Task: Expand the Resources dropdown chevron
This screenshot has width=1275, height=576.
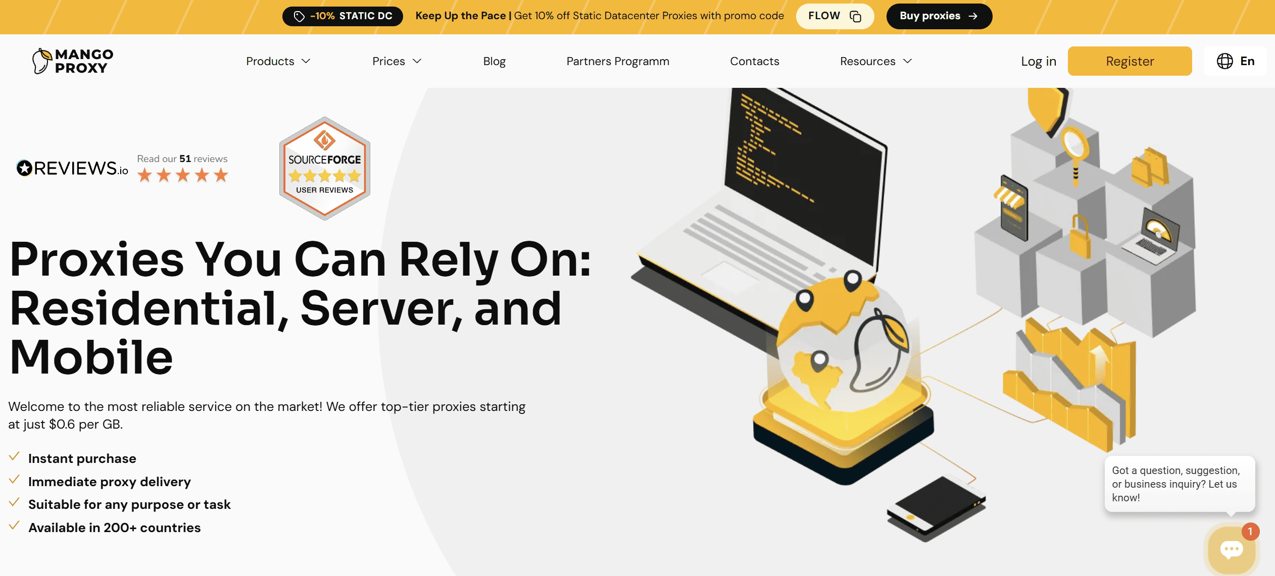Action: 907,61
